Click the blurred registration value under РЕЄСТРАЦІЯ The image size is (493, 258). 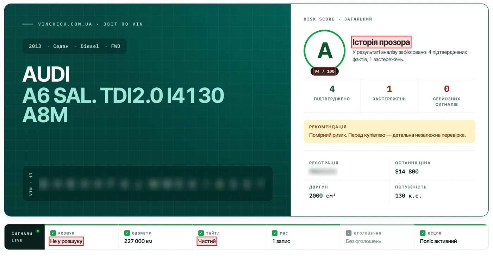(323, 172)
